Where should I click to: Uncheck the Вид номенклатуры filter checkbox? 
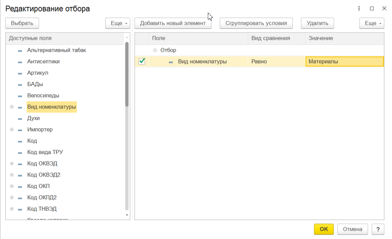(142, 61)
